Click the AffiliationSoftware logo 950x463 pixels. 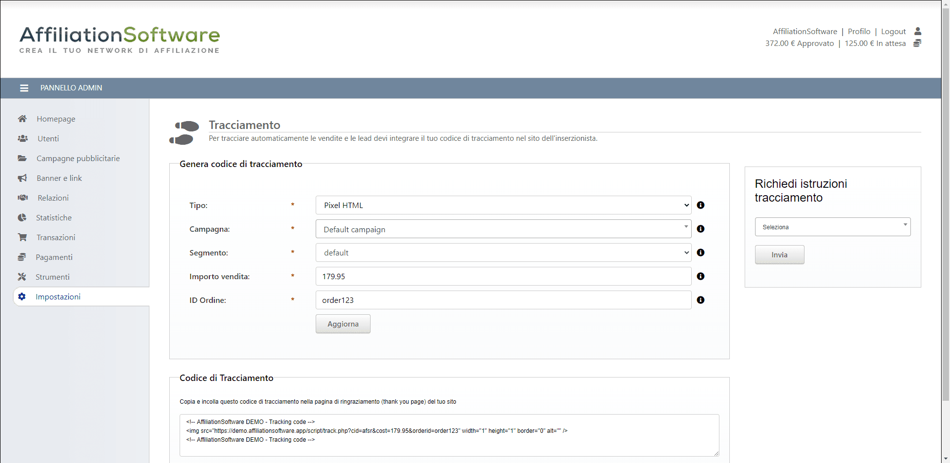tap(120, 40)
